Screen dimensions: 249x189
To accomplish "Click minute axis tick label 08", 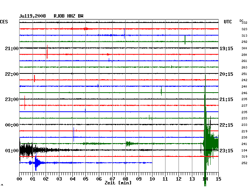I will (125, 179).
